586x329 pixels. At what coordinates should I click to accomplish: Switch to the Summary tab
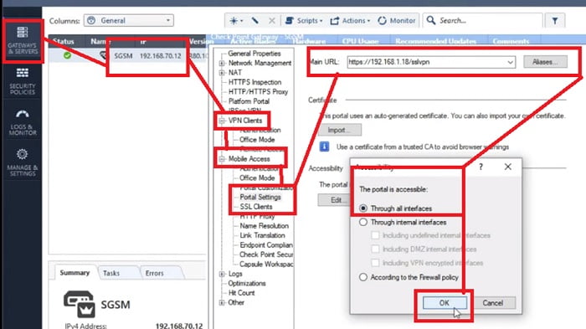[x=75, y=273]
